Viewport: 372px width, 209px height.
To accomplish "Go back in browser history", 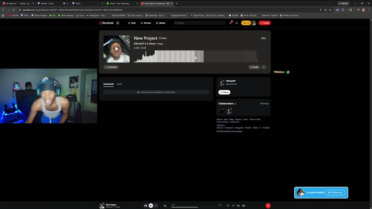I will pyautogui.click(x=3, y=10).
